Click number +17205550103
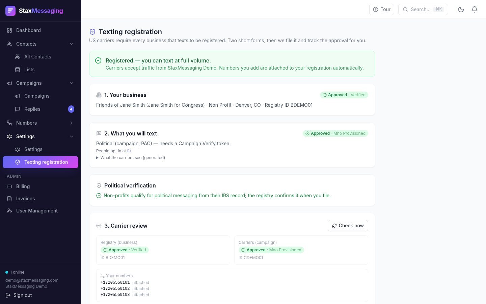 click(x=115, y=295)
